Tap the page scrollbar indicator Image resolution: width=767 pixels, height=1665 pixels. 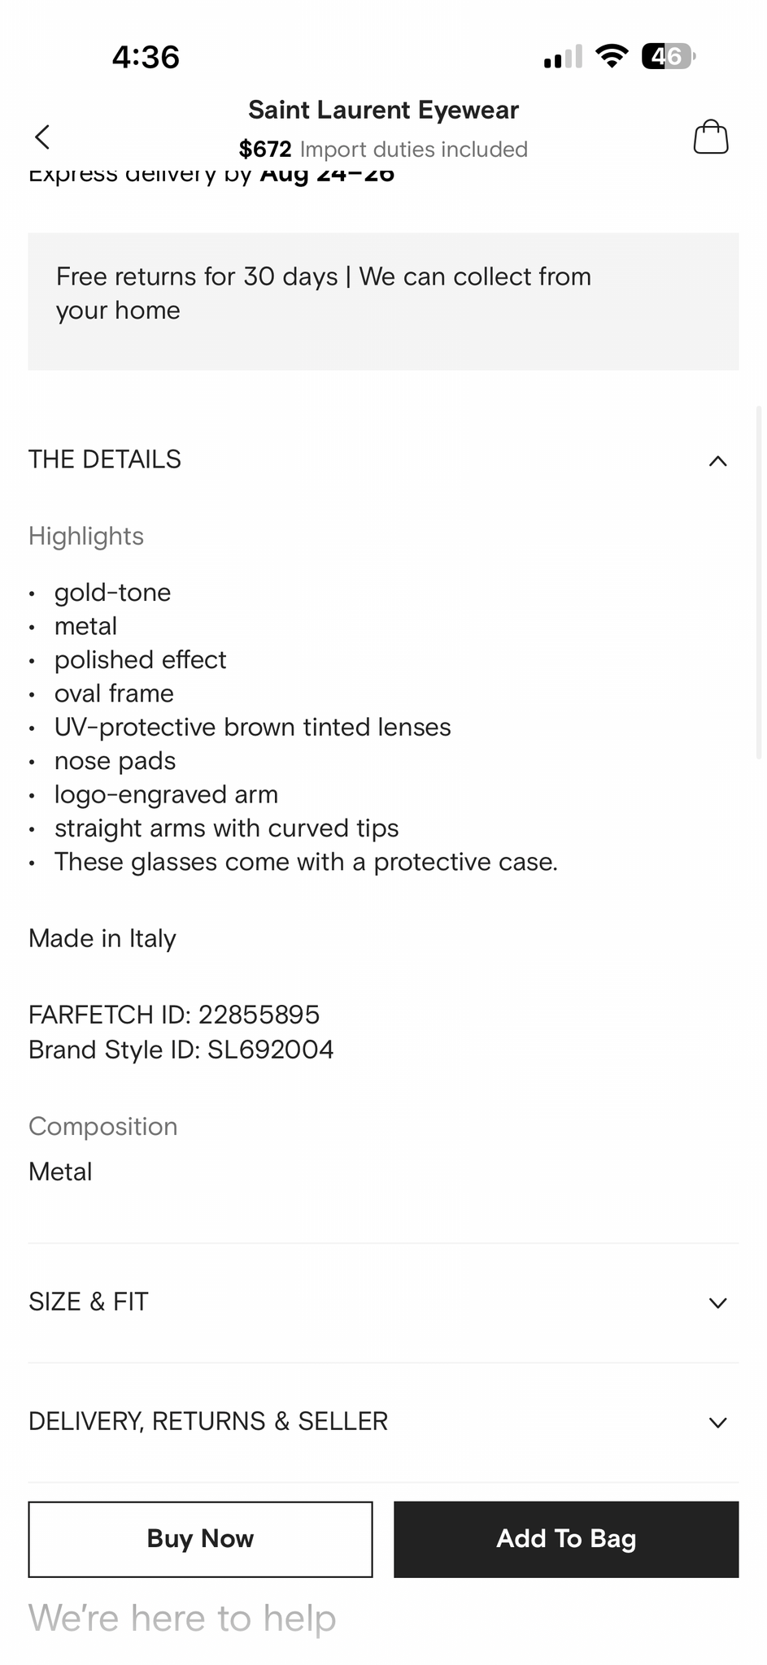coord(760,582)
